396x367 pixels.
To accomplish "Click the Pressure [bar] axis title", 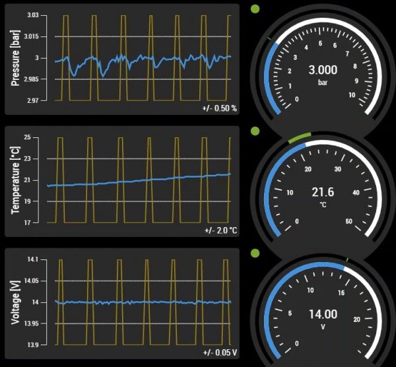I will (x=15, y=58).
